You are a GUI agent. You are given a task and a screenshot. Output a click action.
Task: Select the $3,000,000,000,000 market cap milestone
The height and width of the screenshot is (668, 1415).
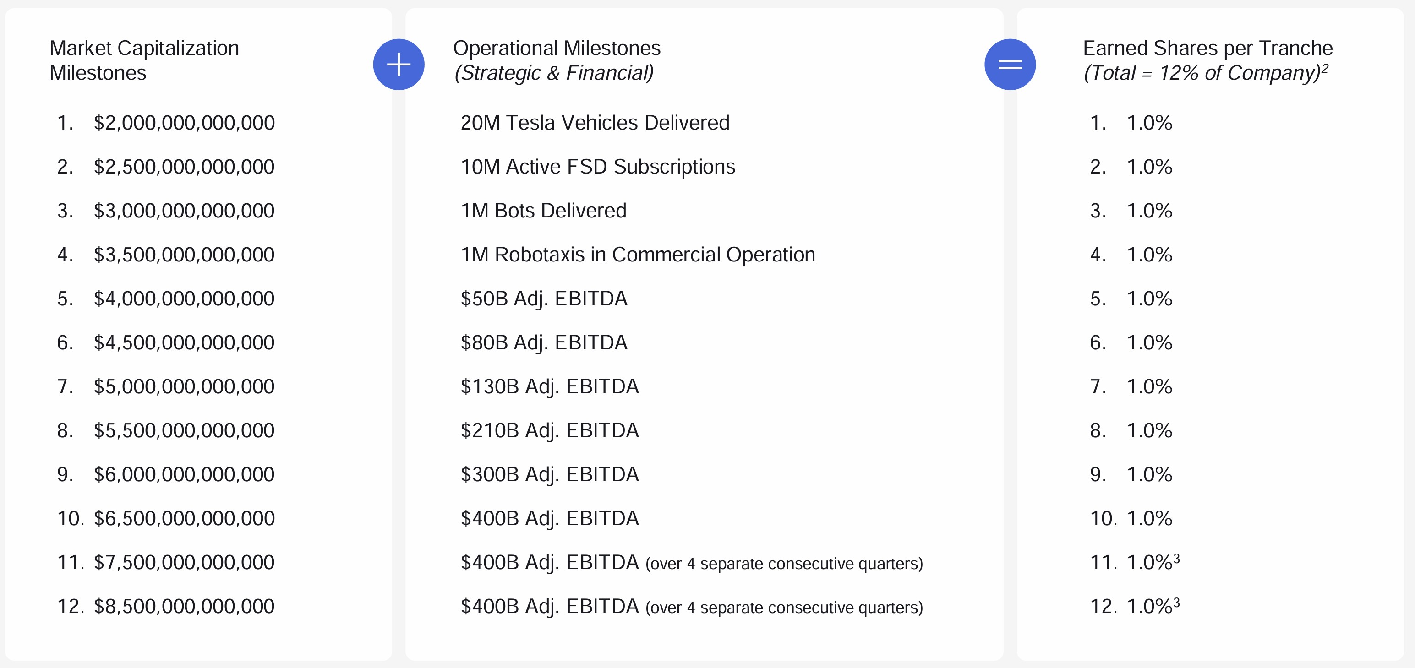184,211
